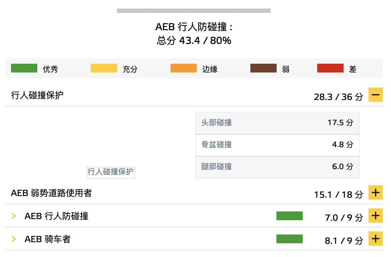This screenshot has height=257, width=391.
Task: Click the green rating bar beside AEB 骑车者
Action: pyautogui.click(x=290, y=239)
